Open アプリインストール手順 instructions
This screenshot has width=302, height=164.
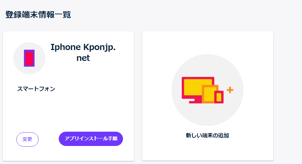click(x=91, y=139)
